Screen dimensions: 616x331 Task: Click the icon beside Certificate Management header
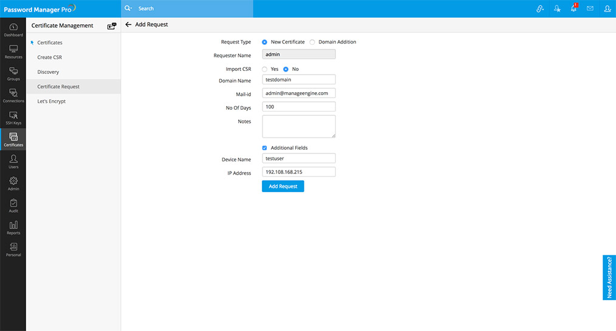(x=112, y=26)
